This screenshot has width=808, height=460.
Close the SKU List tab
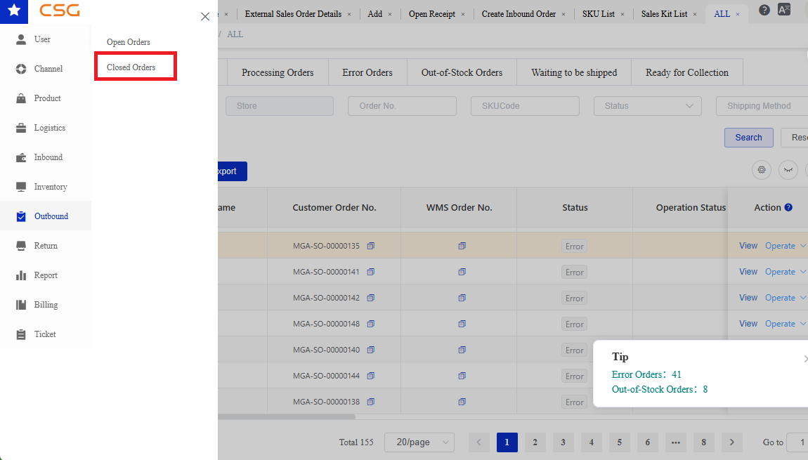coord(623,15)
